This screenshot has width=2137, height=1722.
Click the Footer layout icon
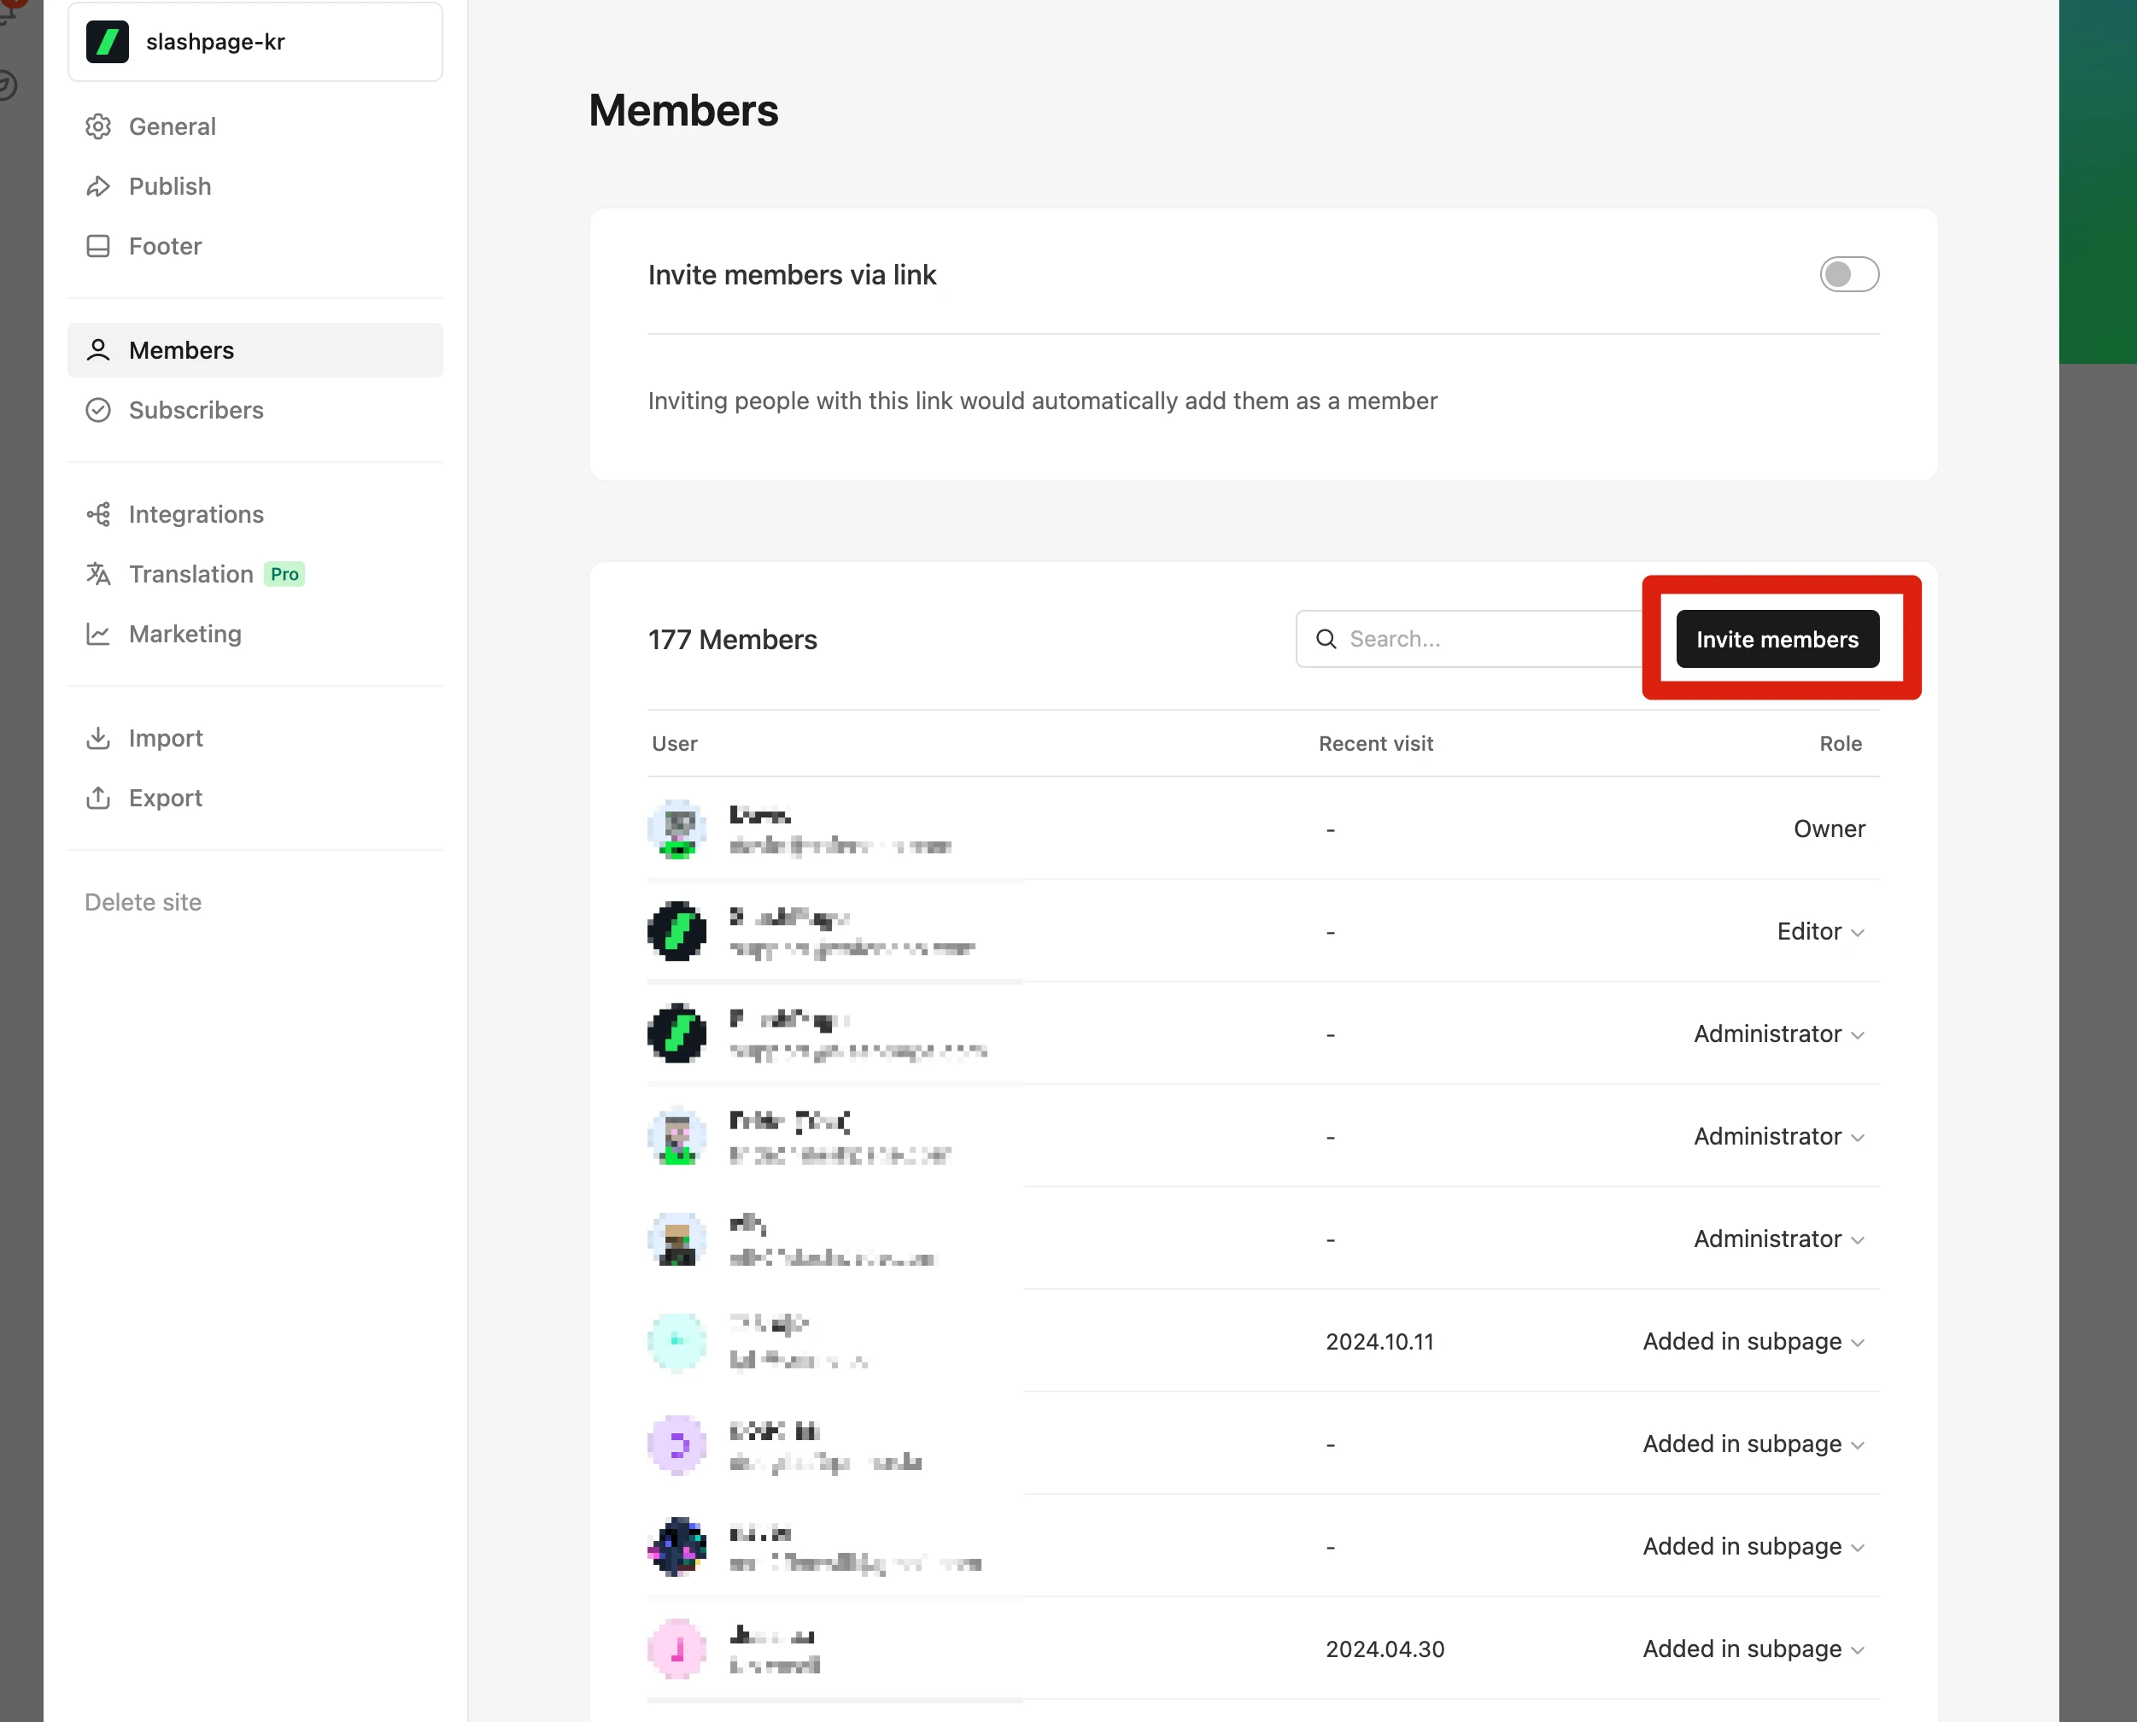pyautogui.click(x=98, y=246)
